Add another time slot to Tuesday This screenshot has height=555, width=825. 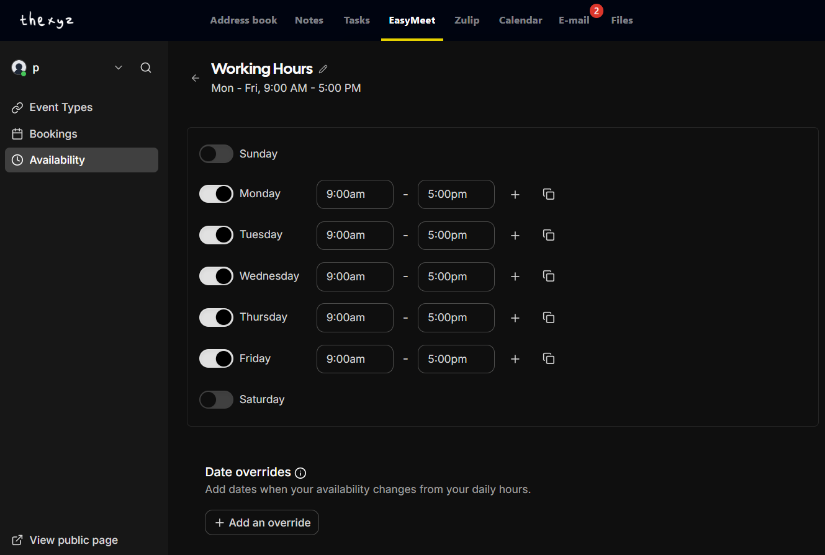(x=515, y=235)
